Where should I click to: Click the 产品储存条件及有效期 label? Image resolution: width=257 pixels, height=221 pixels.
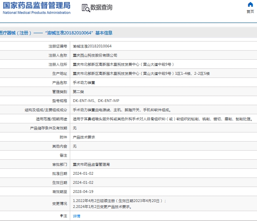(x=48, y=128)
